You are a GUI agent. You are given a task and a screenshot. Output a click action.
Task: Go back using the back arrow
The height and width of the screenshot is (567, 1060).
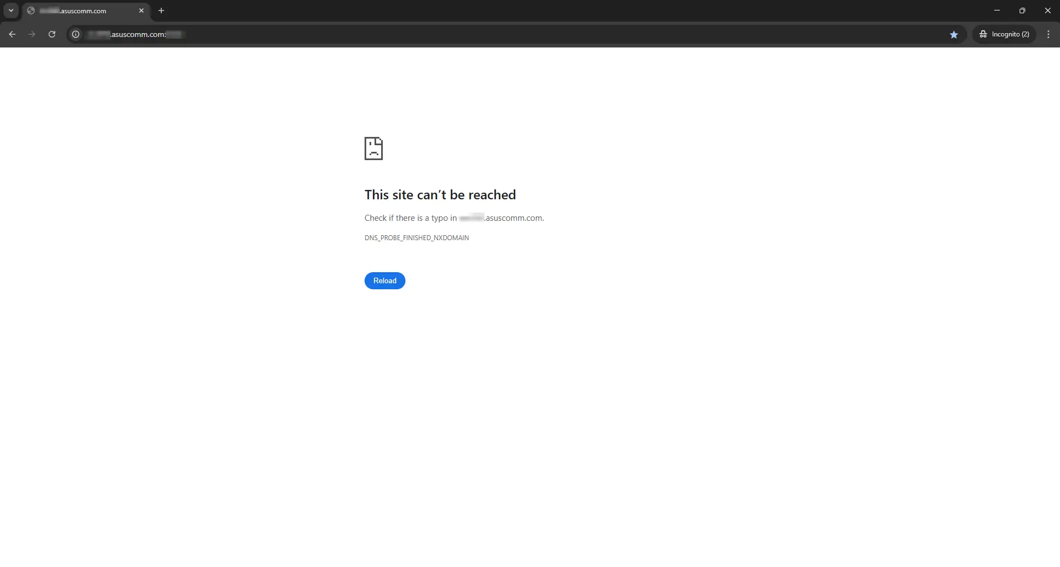point(12,34)
